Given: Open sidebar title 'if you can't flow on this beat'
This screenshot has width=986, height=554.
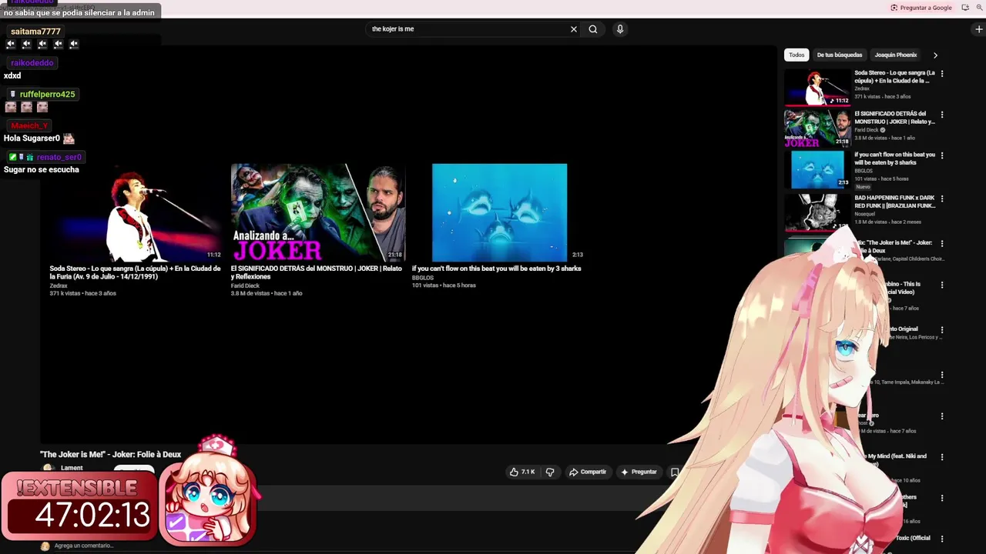Looking at the screenshot, I should point(894,159).
